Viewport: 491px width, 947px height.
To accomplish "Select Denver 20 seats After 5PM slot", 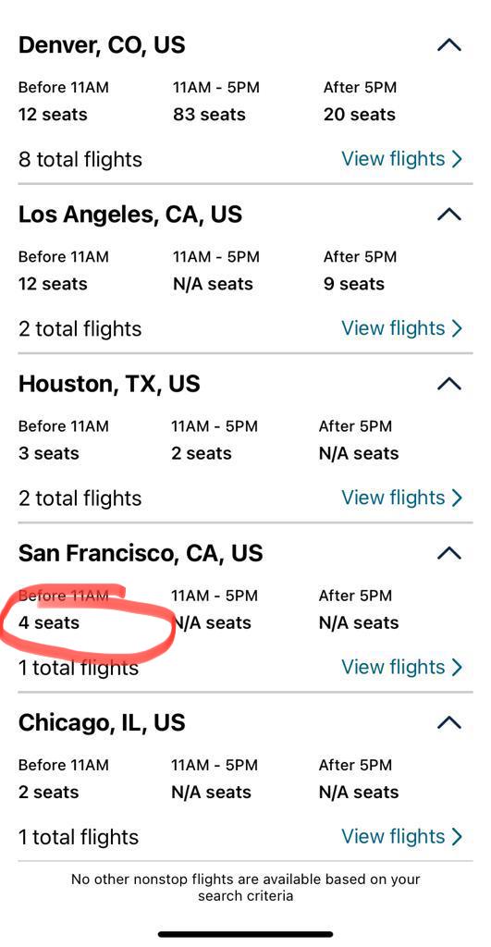I will [x=360, y=115].
